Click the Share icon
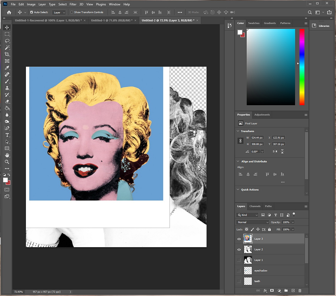This screenshot has height=296, width=336. coord(329,12)
